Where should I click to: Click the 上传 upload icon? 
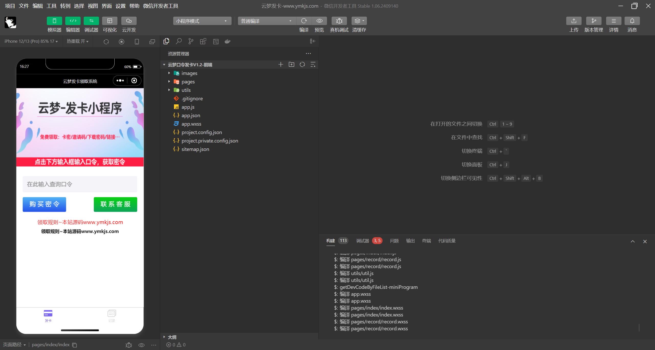pos(574,21)
